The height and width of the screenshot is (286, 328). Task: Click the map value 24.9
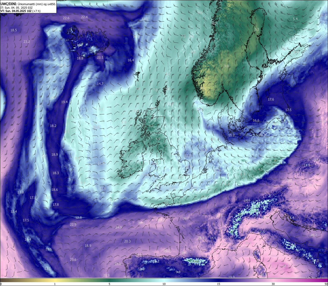tap(119, 227)
